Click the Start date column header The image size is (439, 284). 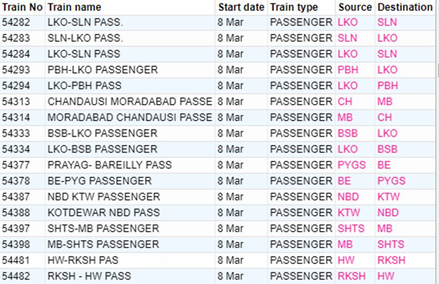(x=241, y=7)
